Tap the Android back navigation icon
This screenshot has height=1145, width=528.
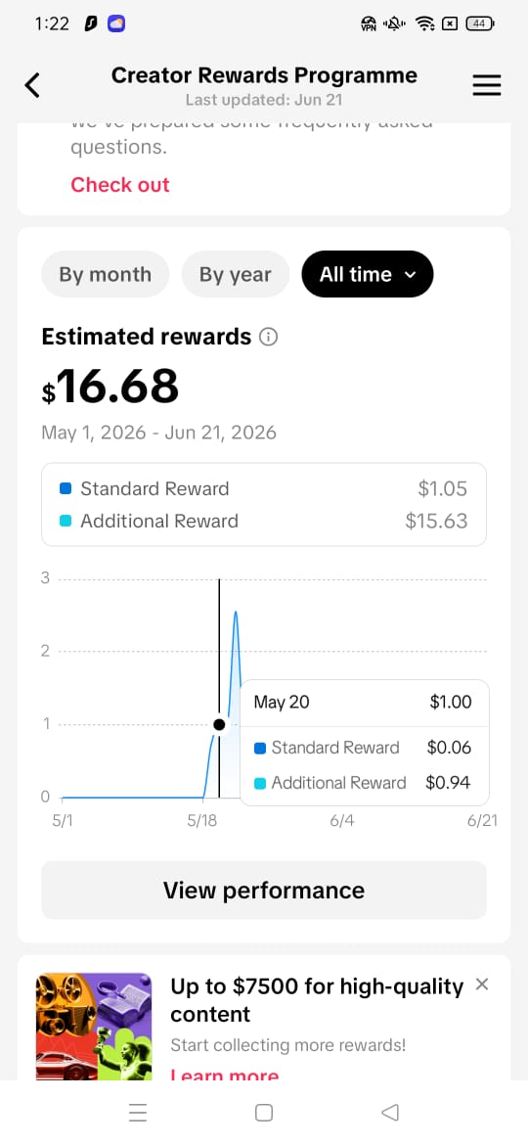390,1112
